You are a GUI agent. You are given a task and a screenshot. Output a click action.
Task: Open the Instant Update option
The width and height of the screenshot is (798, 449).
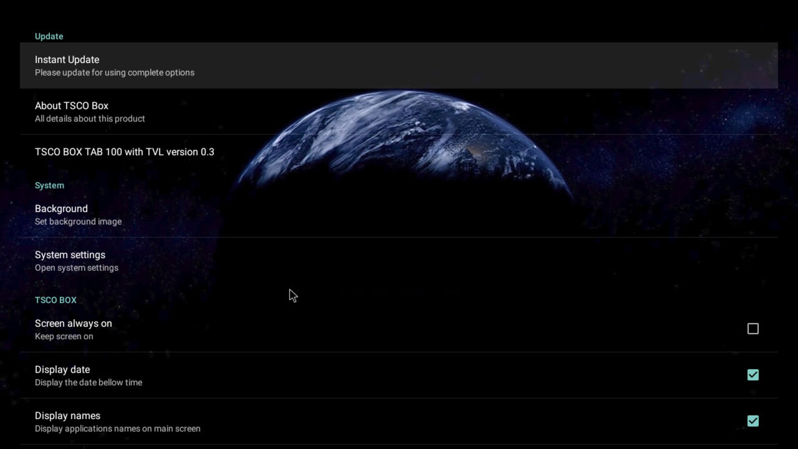pyautogui.click(x=67, y=59)
